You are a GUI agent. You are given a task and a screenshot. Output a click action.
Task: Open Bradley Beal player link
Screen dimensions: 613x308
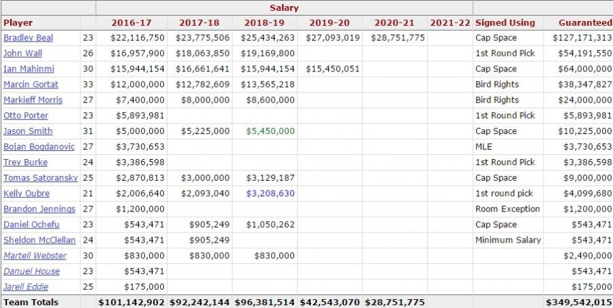tap(28, 38)
